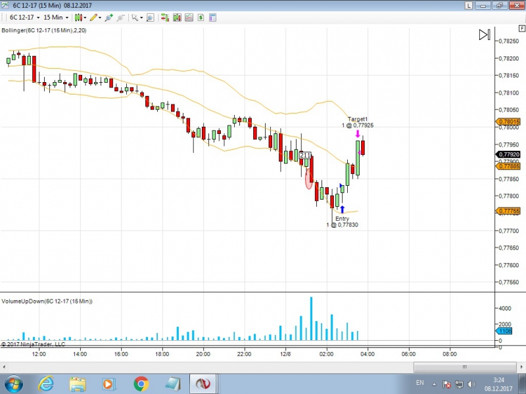Click the Show desktop strip
Image resolution: width=526 pixels, height=394 pixels.
point(523,384)
